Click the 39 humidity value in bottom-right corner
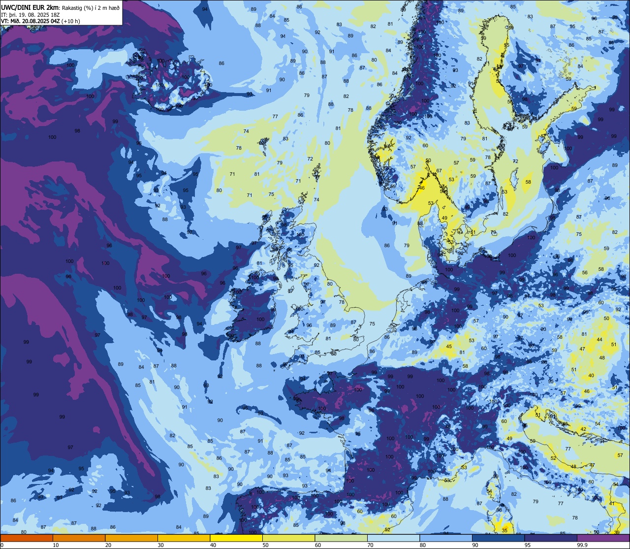630x549 pixels. point(617,532)
